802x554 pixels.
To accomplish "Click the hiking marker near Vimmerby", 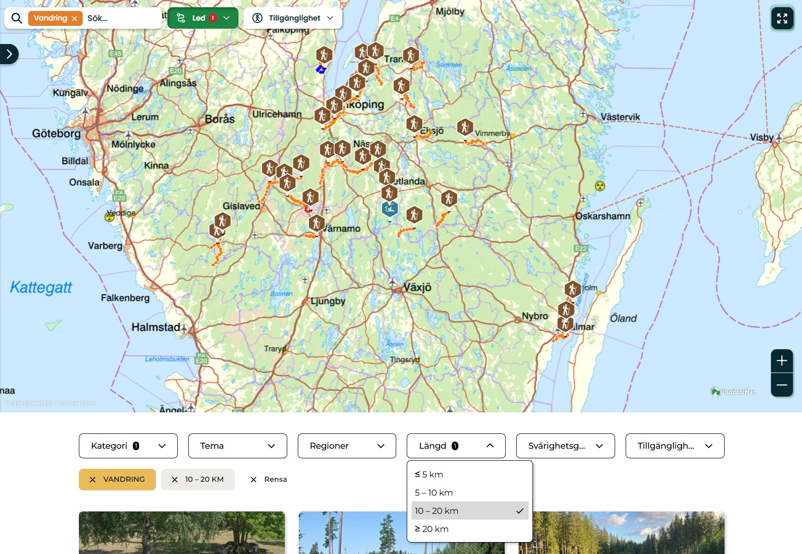I will pyautogui.click(x=465, y=127).
